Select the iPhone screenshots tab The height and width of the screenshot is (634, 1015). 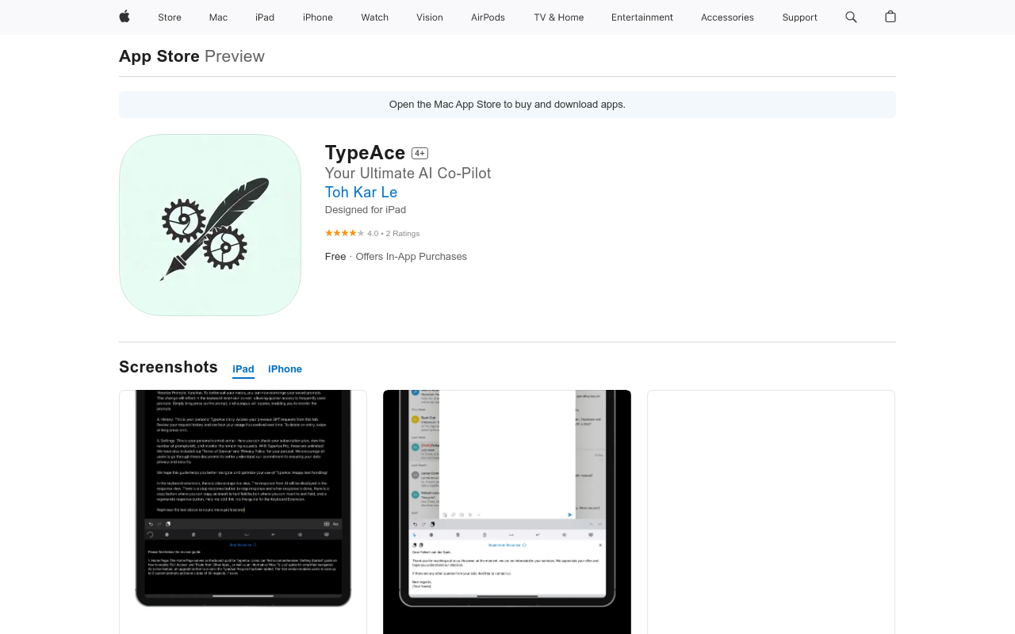pos(285,369)
